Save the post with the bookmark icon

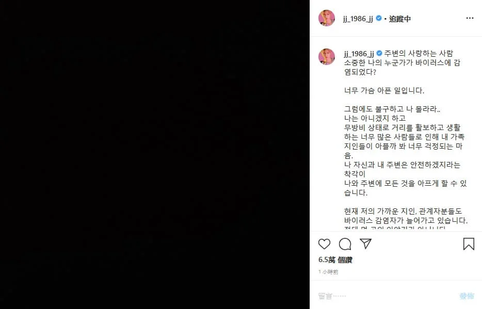pos(469,244)
